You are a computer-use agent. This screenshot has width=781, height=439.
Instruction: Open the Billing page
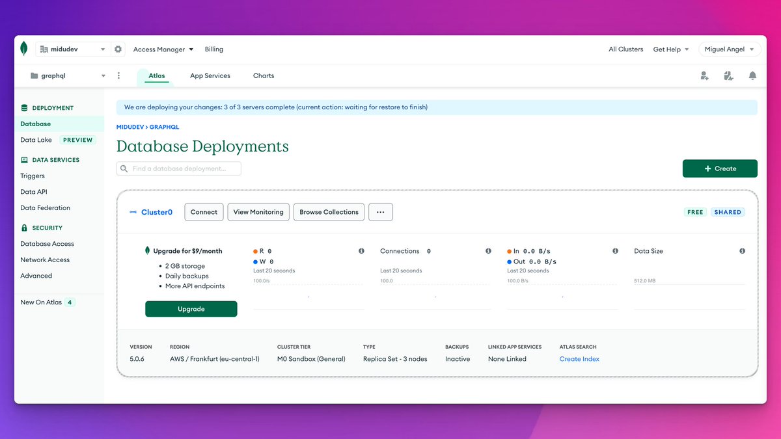point(214,49)
